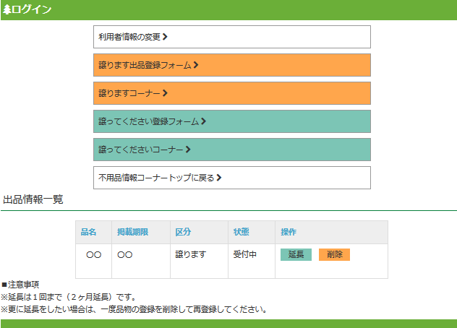Return via the 不用品情報コーナートップに戻る link
Viewport: 457px width, 328px height.
(156, 178)
